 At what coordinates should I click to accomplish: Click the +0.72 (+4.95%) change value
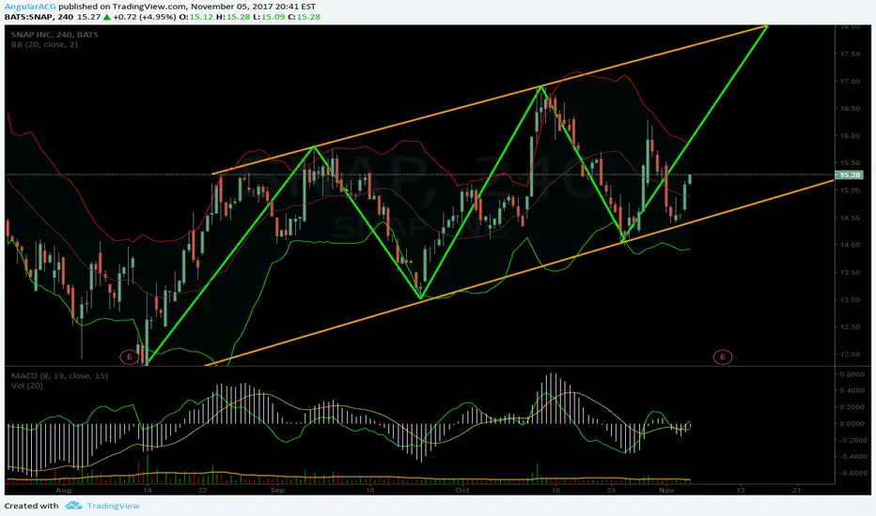point(144,17)
